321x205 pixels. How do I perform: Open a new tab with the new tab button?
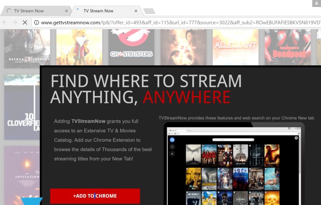(149, 11)
